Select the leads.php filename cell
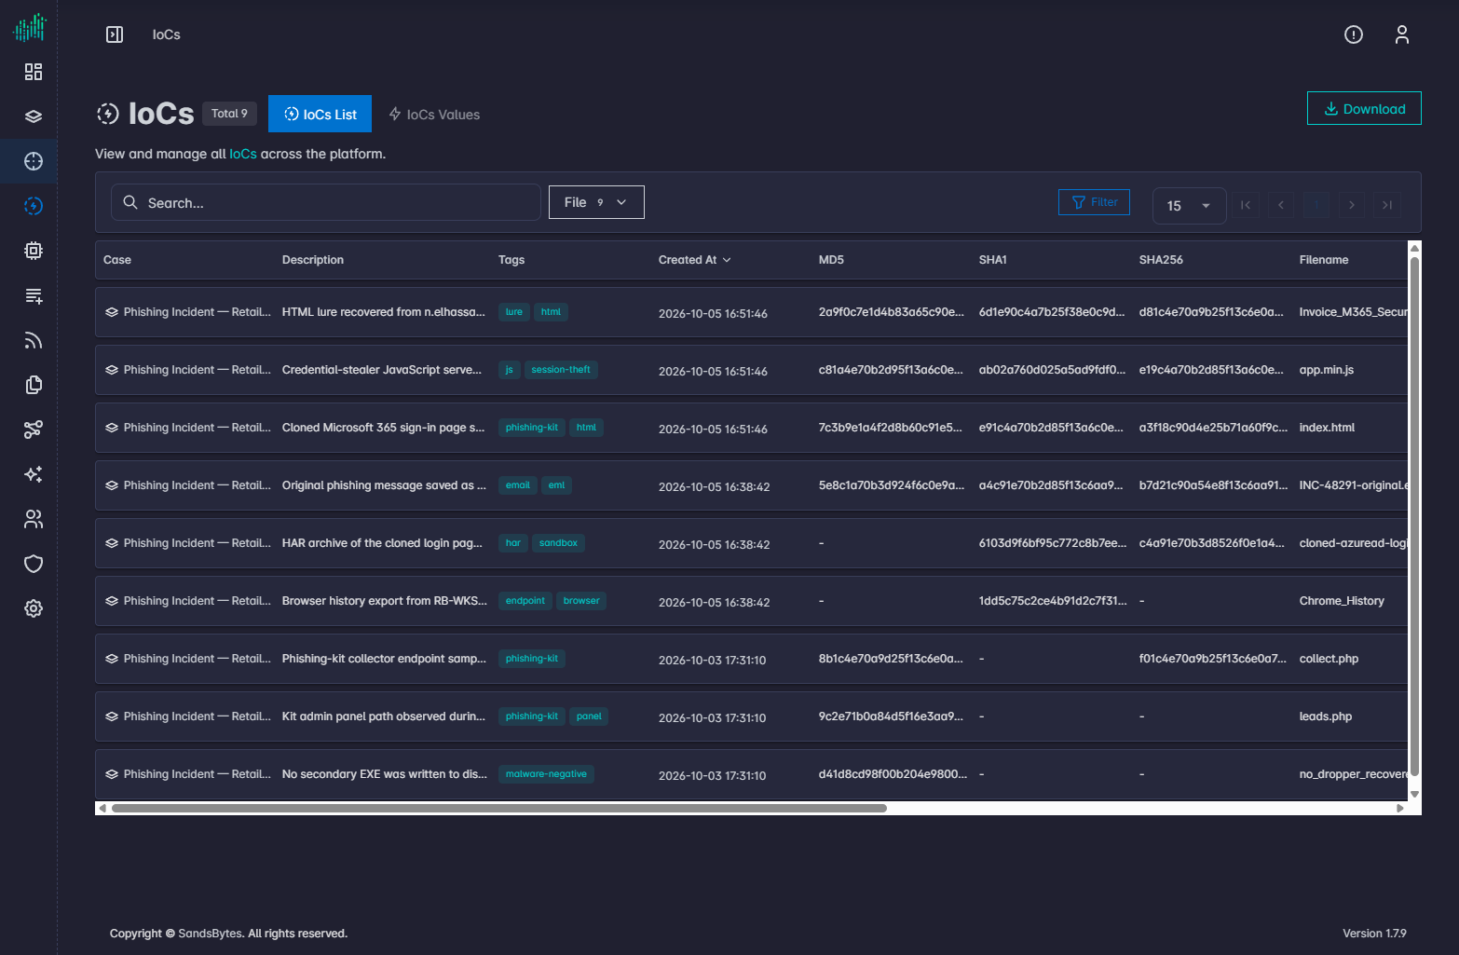This screenshot has height=955, width=1459. [1325, 716]
